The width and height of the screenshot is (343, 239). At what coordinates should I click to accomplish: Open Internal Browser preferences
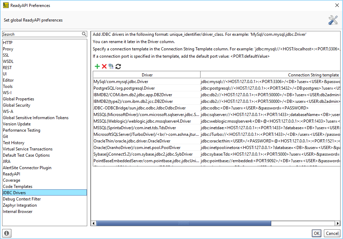(x=44, y=212)
